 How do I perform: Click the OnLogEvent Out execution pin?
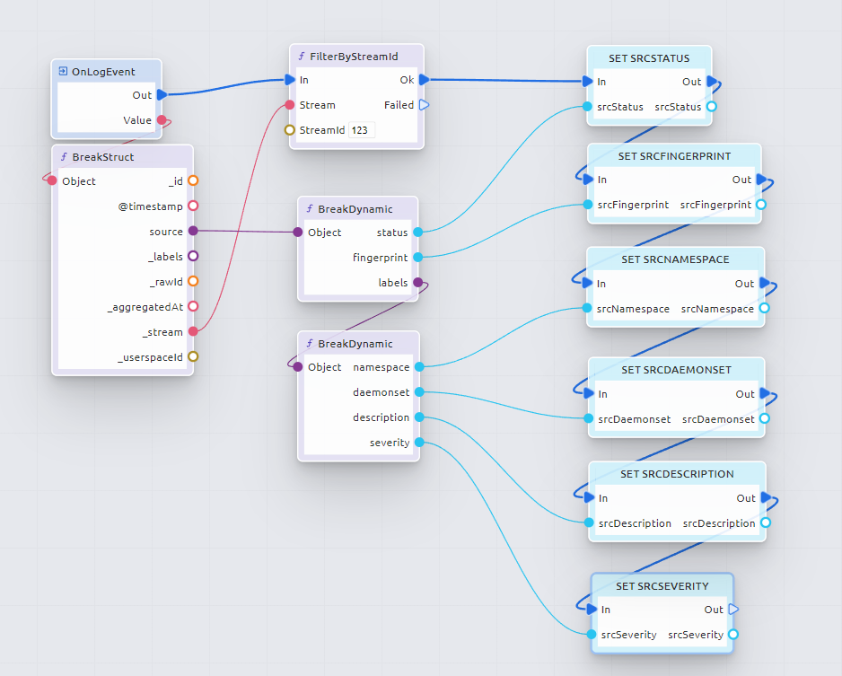pyautogui.click(x=162, y=94)
